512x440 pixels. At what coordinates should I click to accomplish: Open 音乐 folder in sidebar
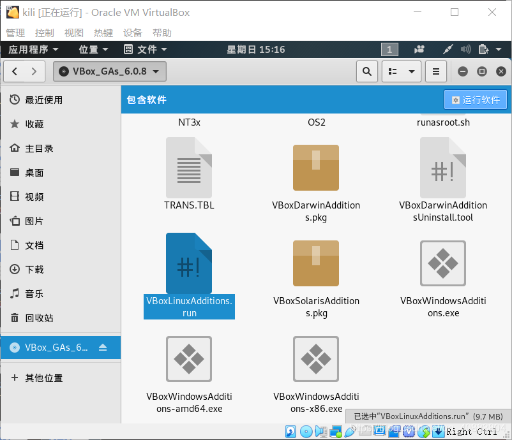tap(61, 293)
